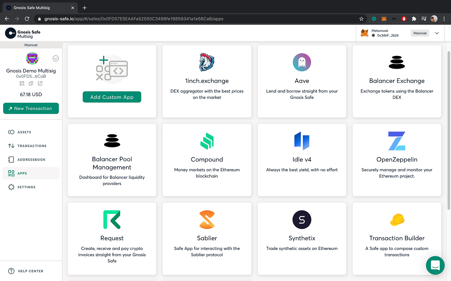
Task: Reload the page in Chrome
Action: pos(27,19)
